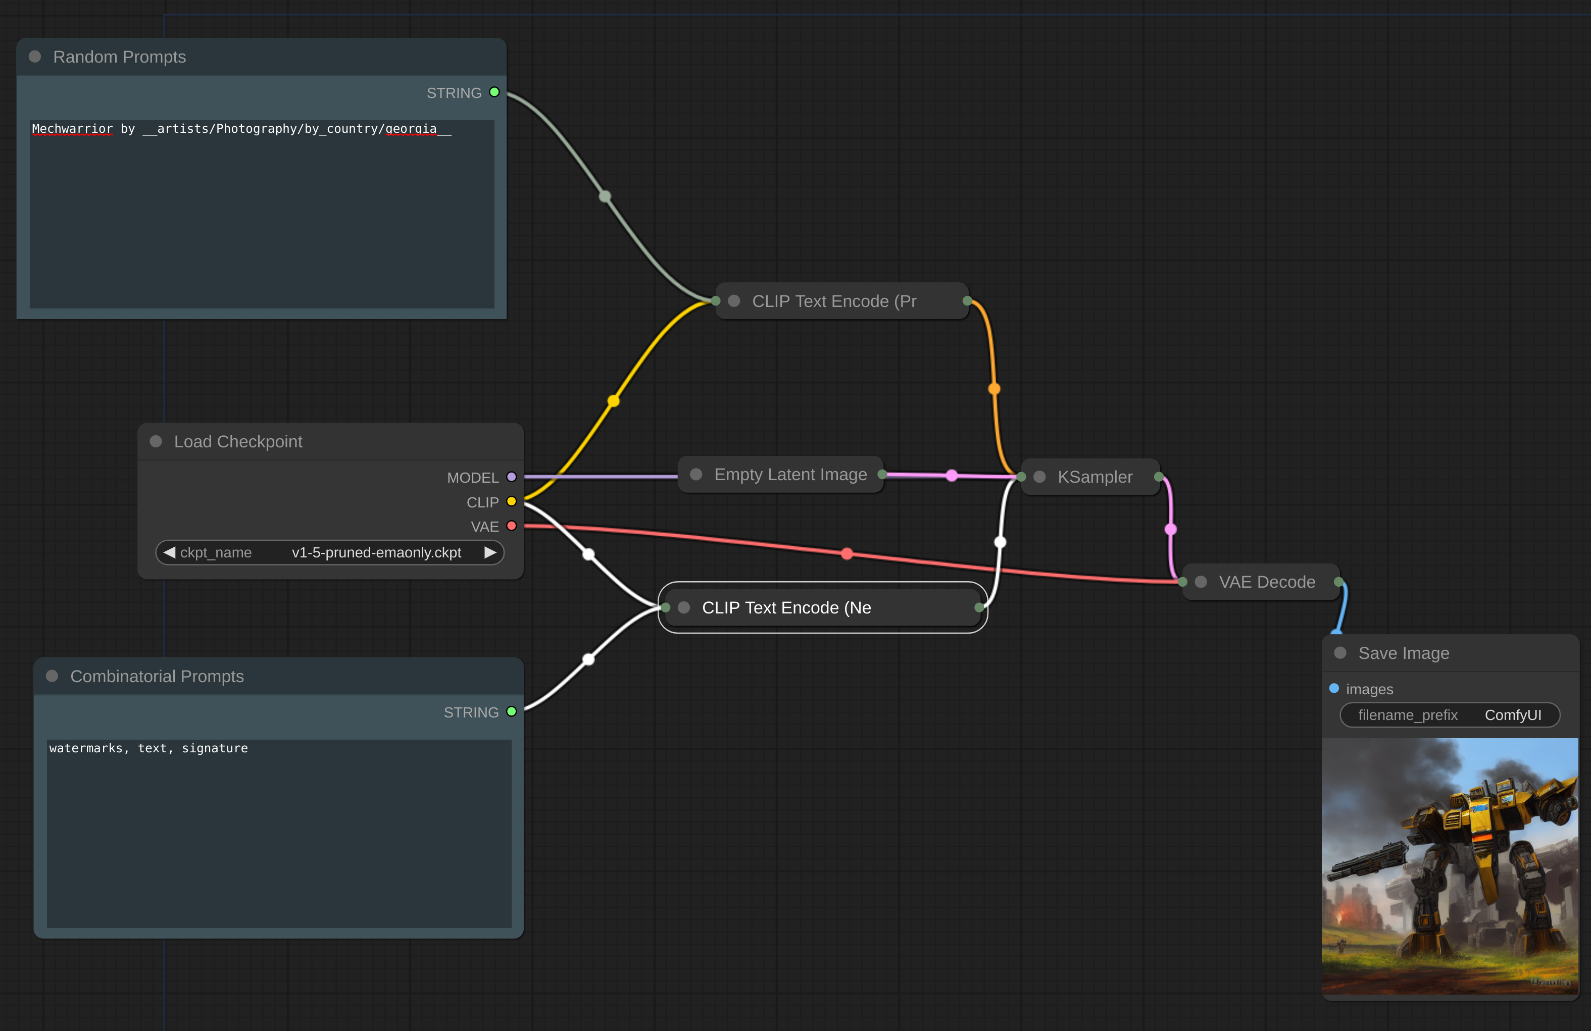Click the generated mech image thumbnail
This screenshot has height=1031, width=1591.
1449,866
